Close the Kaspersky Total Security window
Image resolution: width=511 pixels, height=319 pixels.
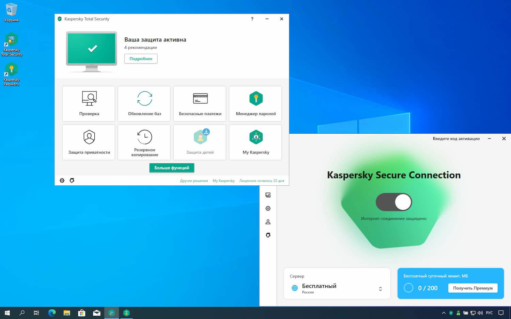(x=282, y=19)
